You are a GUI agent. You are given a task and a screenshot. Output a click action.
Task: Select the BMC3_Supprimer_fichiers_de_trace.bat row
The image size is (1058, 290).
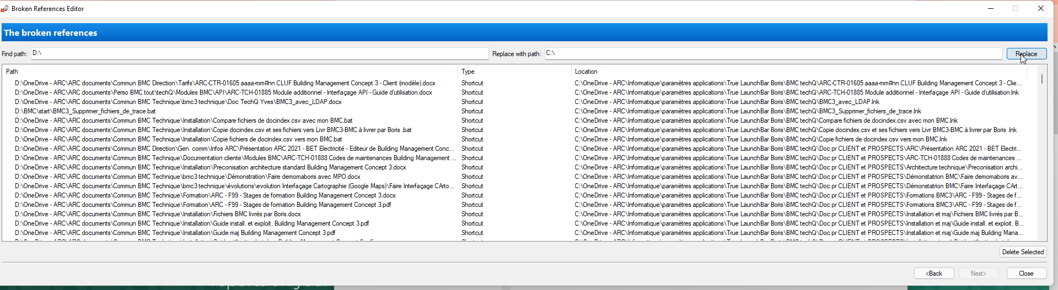(x=85, y=111)
